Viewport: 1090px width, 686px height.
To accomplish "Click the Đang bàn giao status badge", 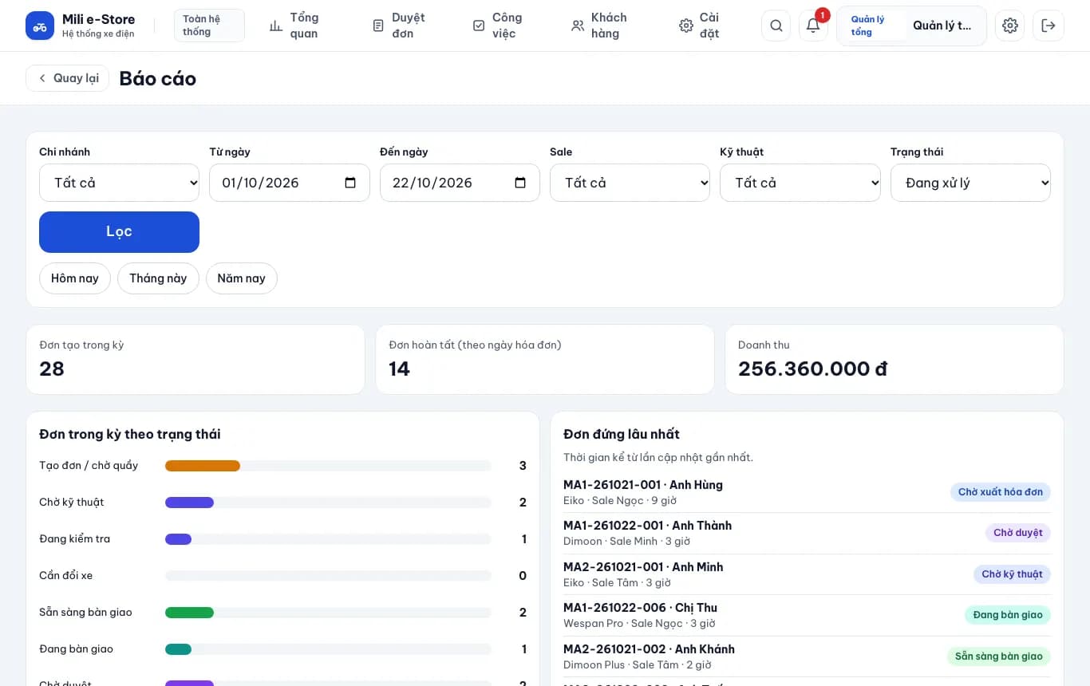I will click(1008, 615).
